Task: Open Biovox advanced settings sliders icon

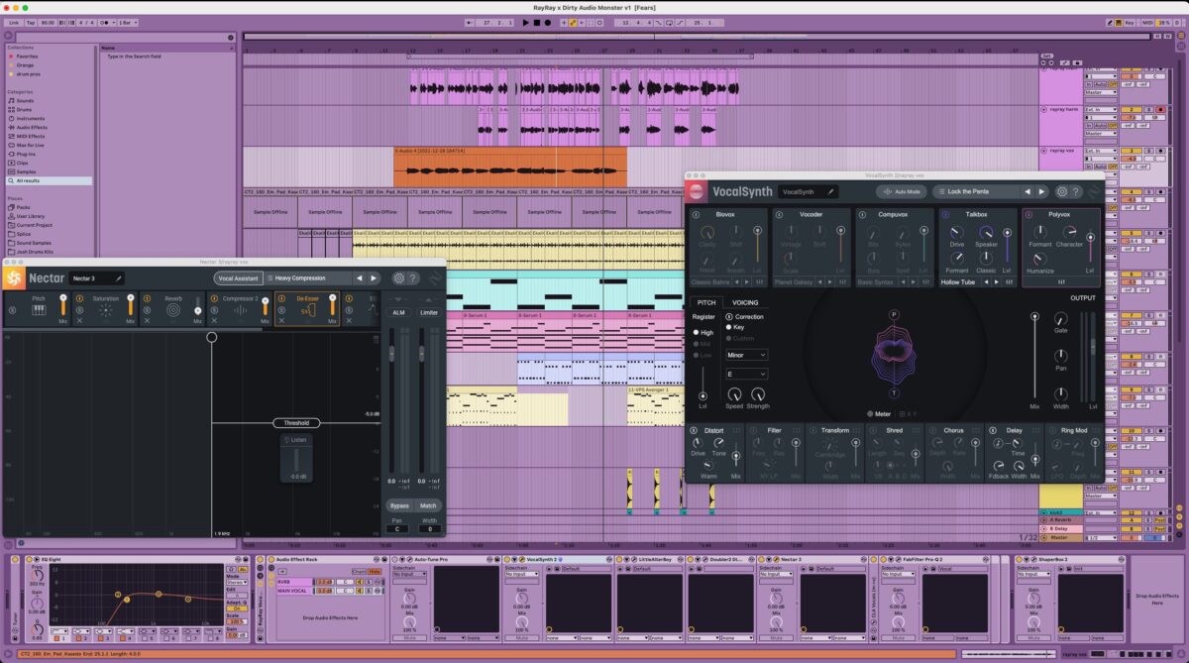Action: [x=760, y=282]
